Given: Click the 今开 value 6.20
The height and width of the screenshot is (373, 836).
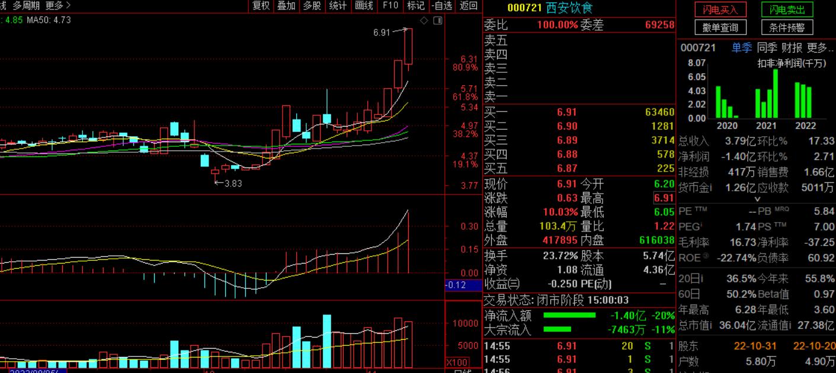Looking at the screenshot, I should [x=664, y=184].
